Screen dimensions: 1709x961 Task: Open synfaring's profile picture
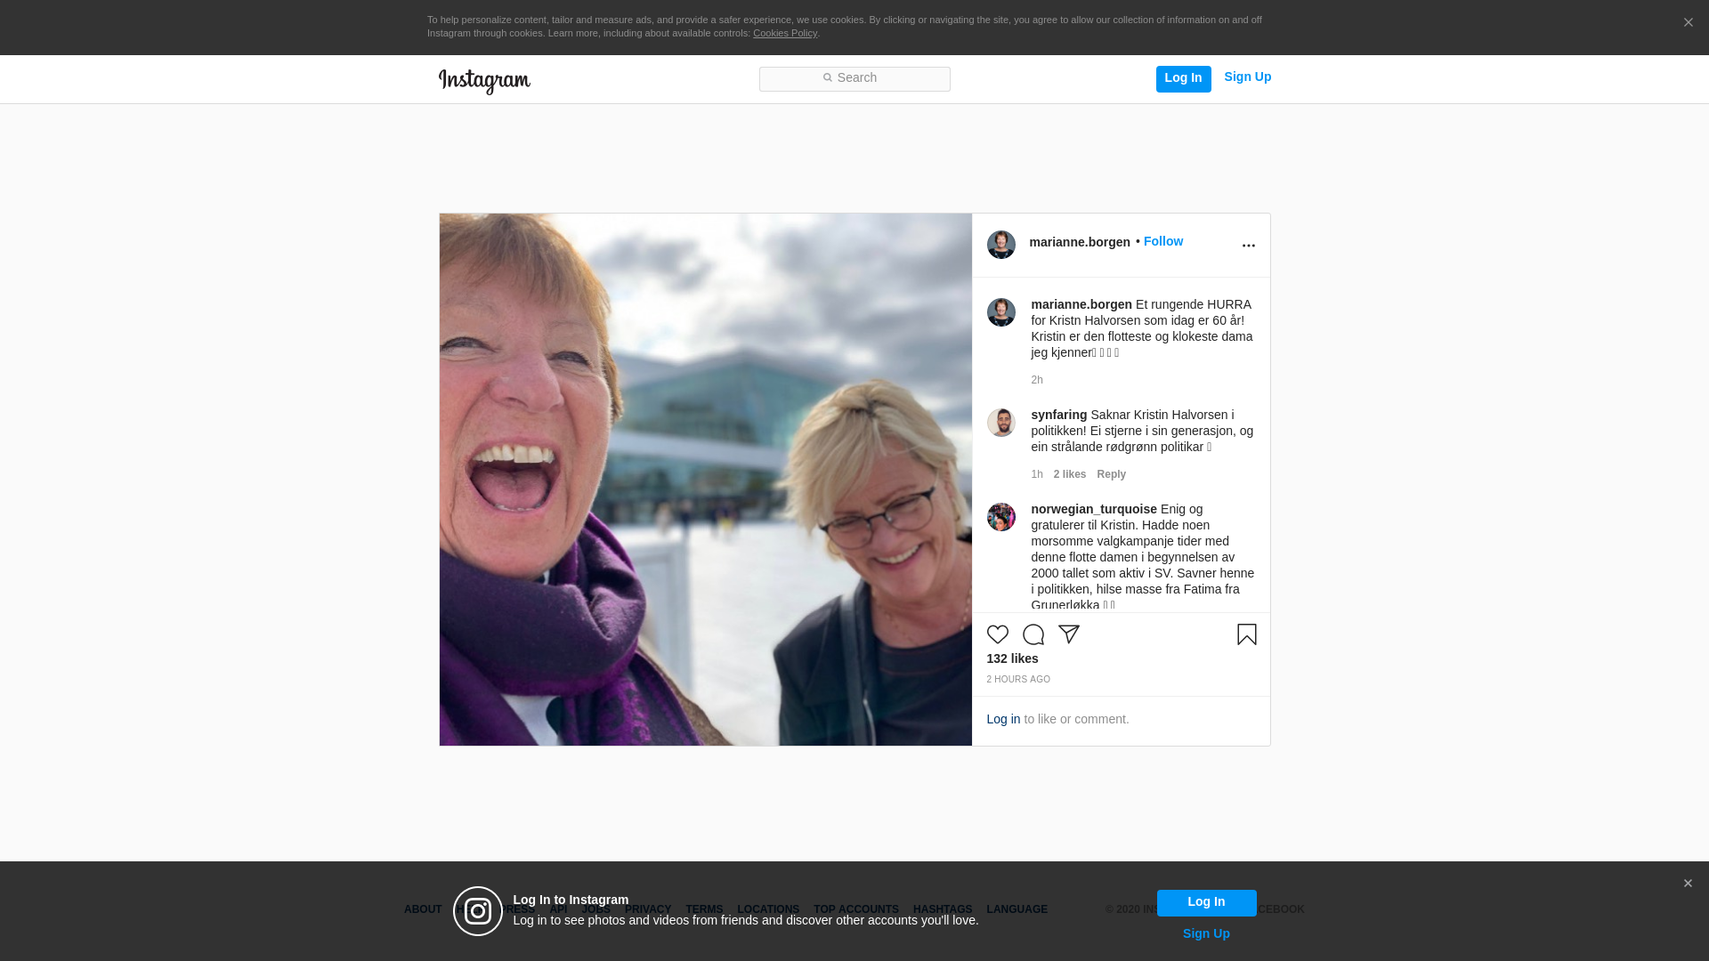pyautogui.click(x=1001, y=423)
